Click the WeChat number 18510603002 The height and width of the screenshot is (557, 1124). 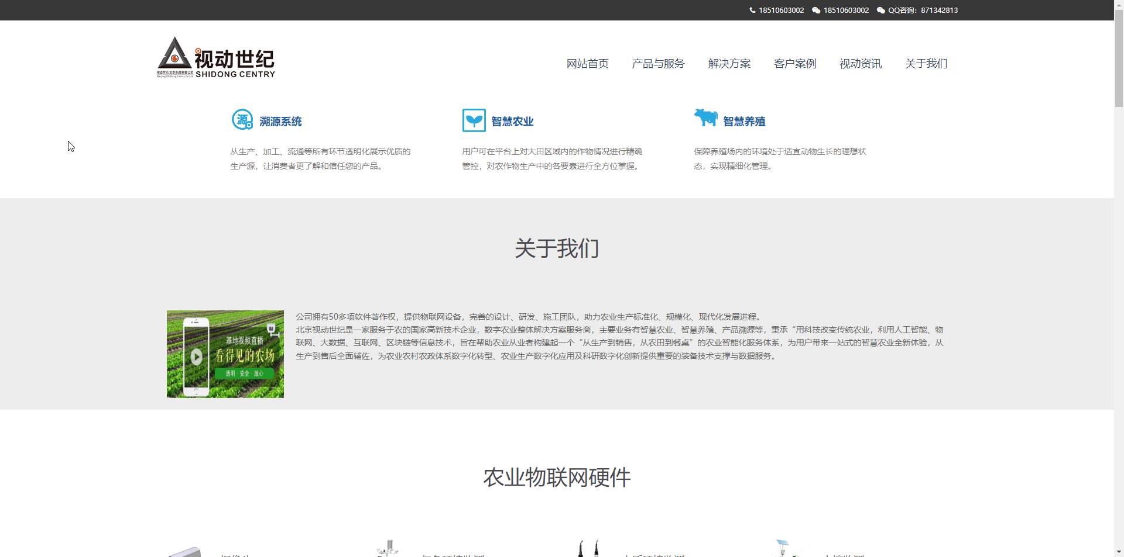tap(846, 11)
